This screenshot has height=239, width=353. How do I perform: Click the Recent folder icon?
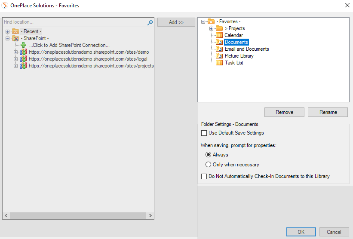coord(15,31)
